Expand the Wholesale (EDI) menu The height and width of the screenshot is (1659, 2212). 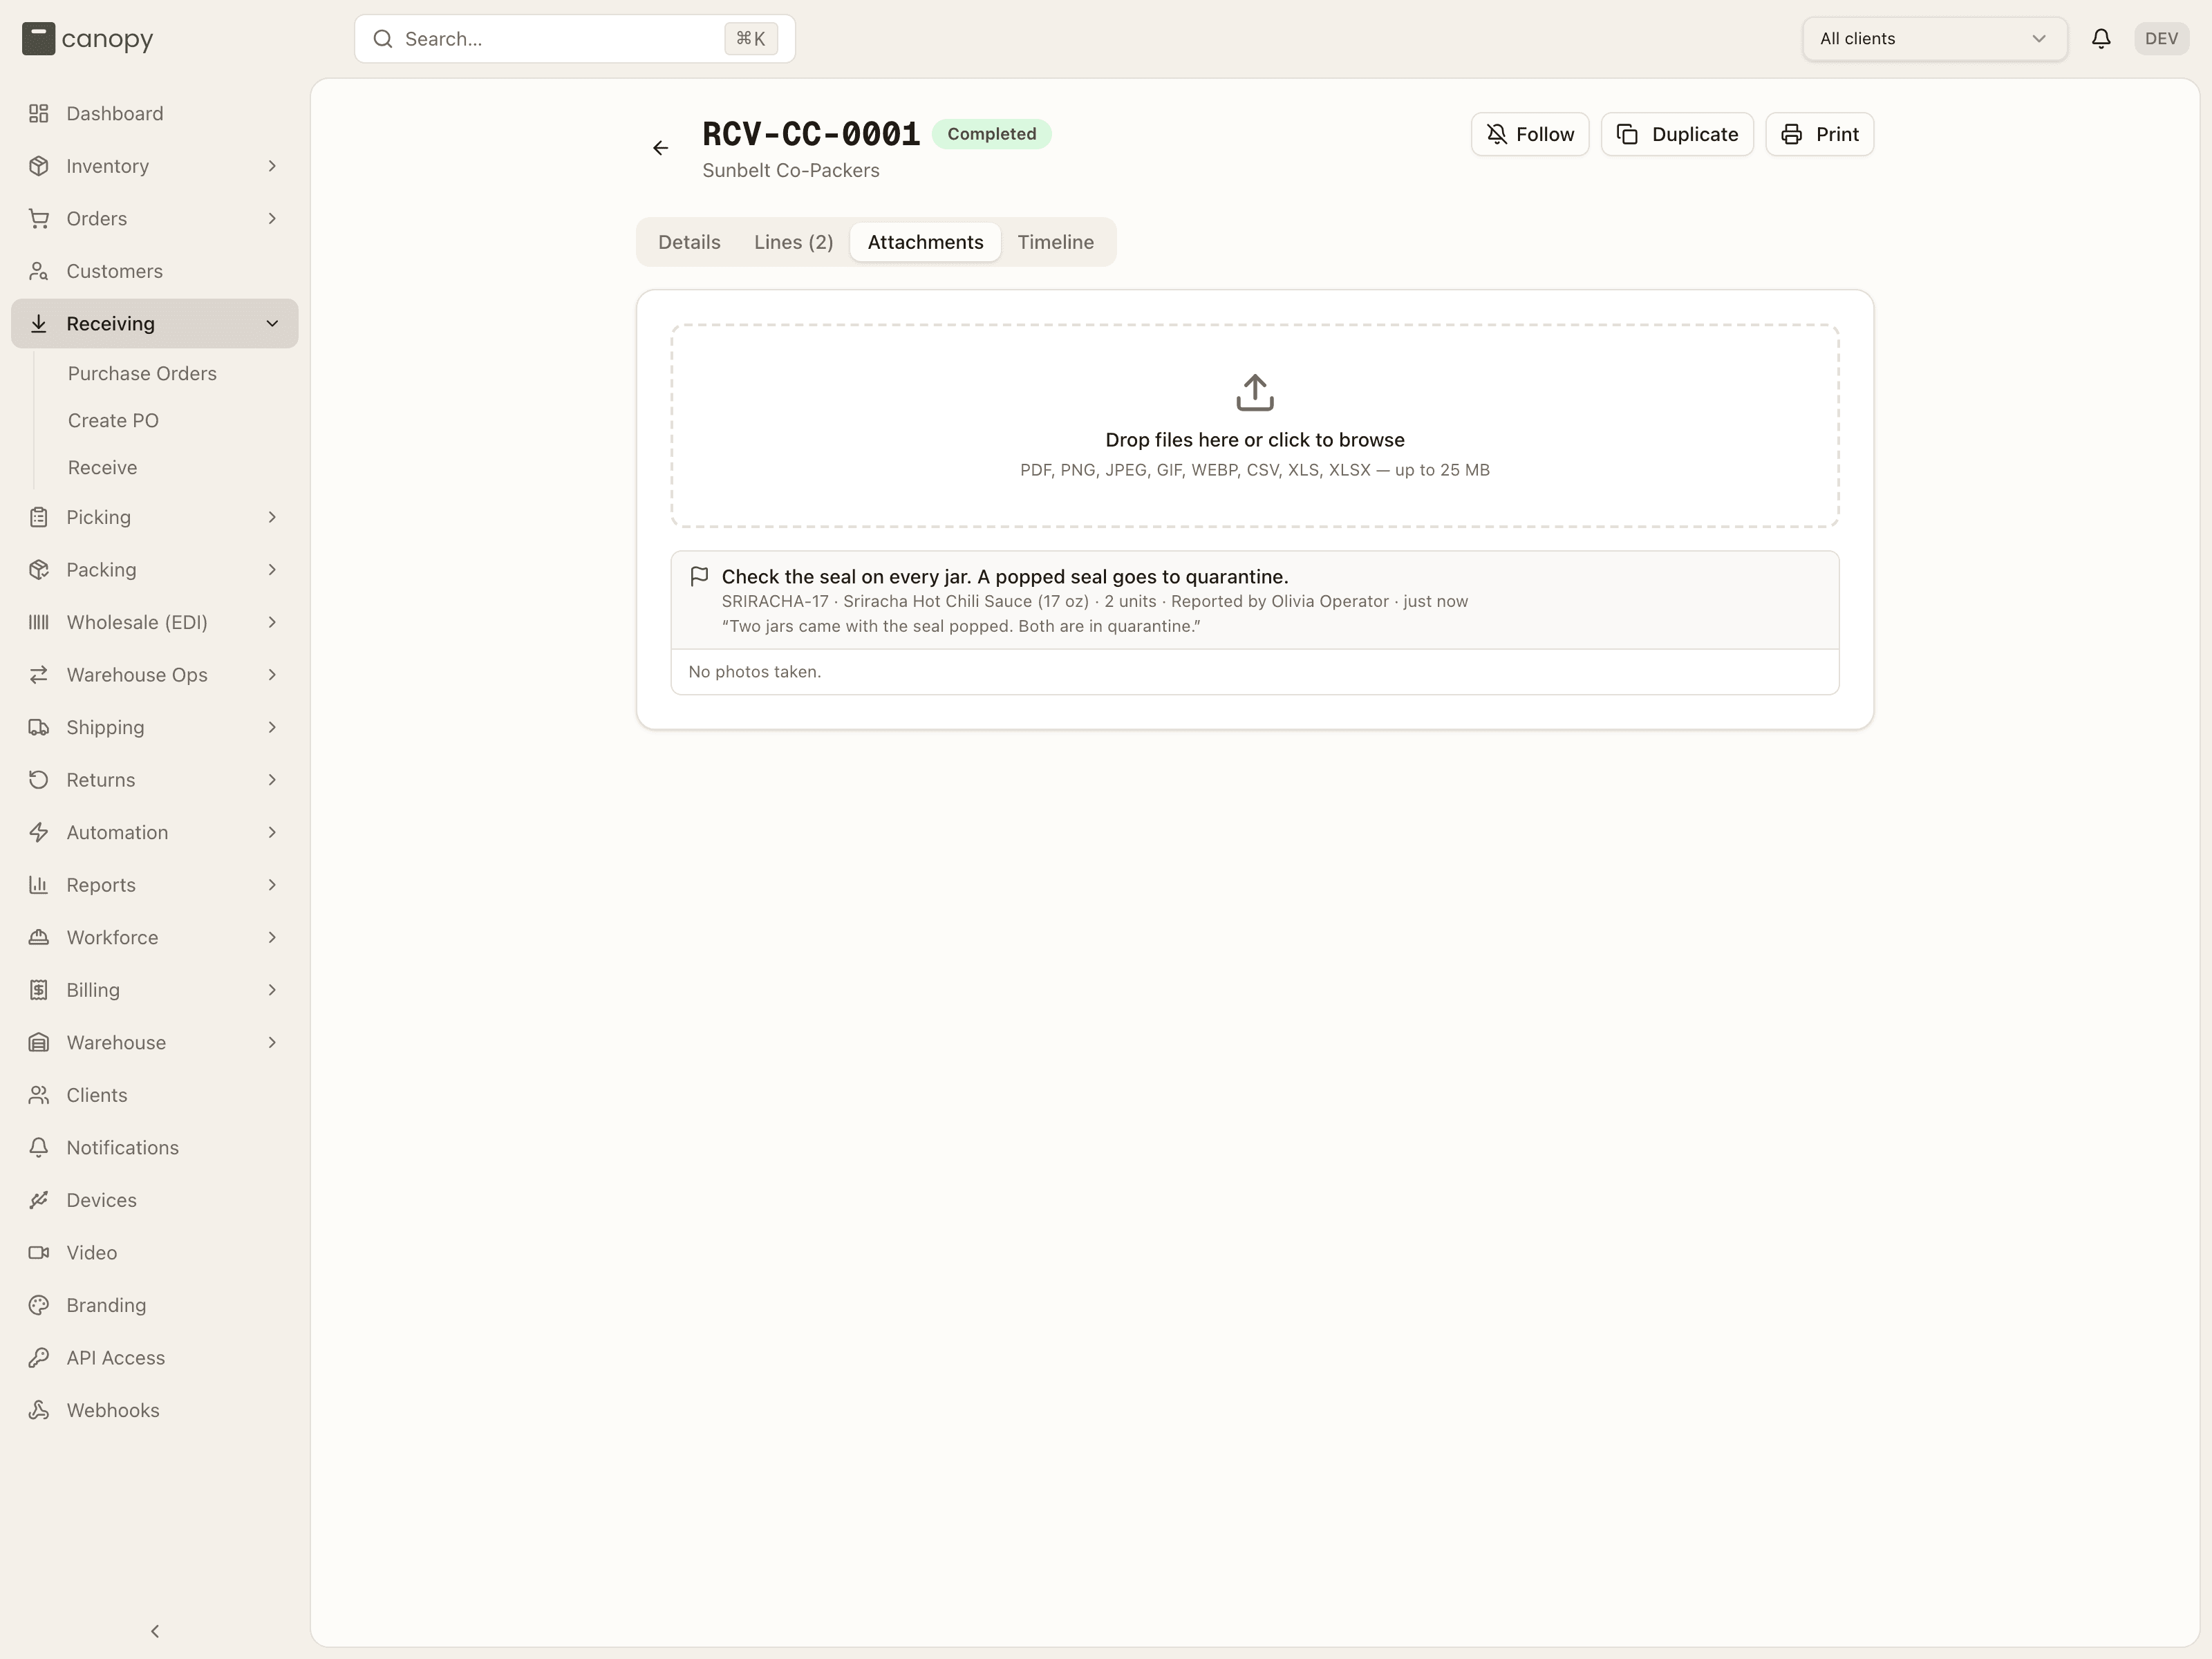click(155, 622)
